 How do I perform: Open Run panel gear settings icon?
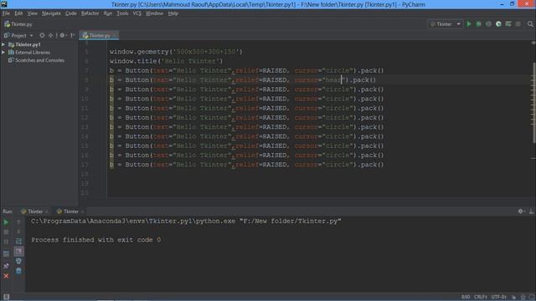click(x=521, y=212)
